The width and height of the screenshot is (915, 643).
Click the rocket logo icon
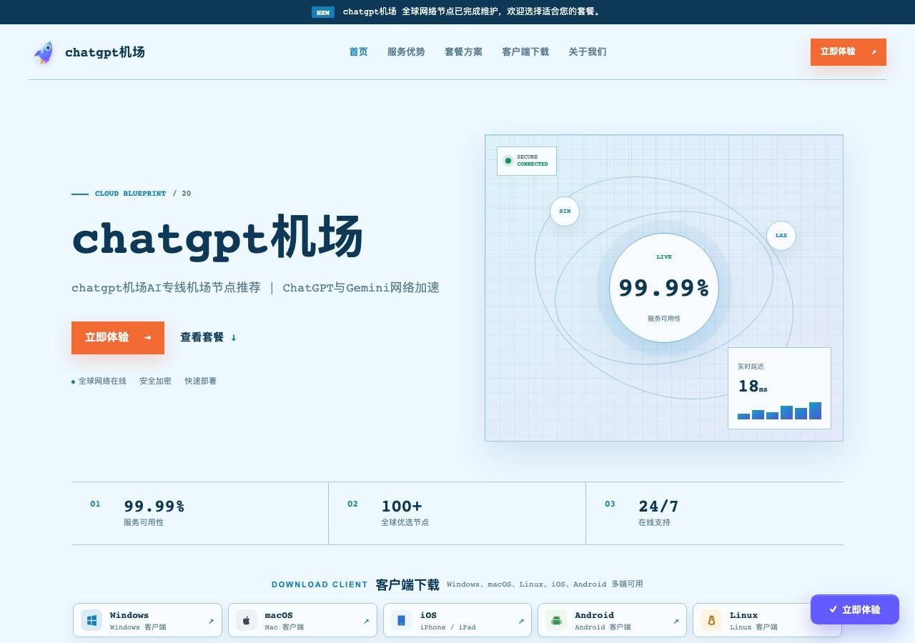(44, 52)
